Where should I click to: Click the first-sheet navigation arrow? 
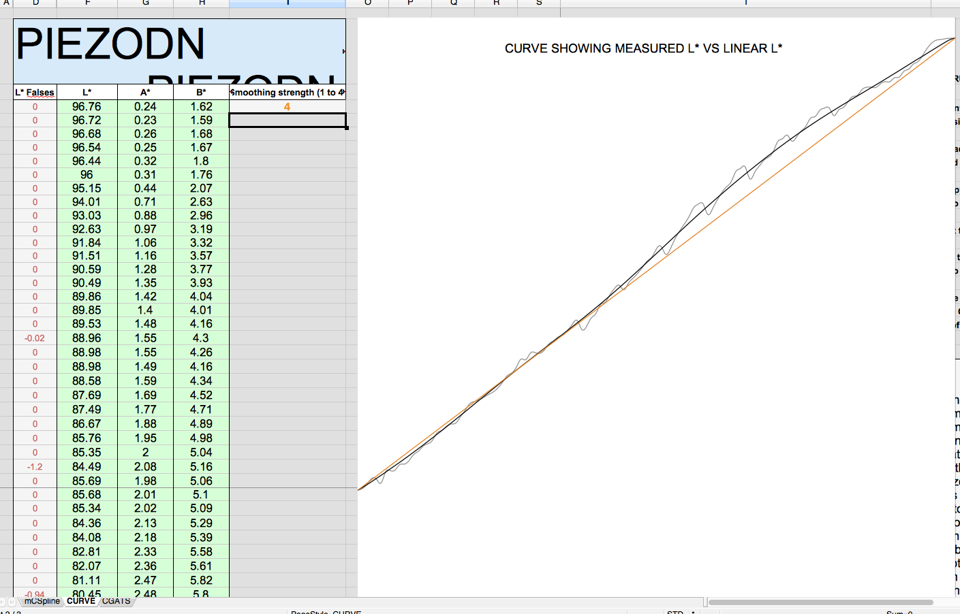click(2, 602)
